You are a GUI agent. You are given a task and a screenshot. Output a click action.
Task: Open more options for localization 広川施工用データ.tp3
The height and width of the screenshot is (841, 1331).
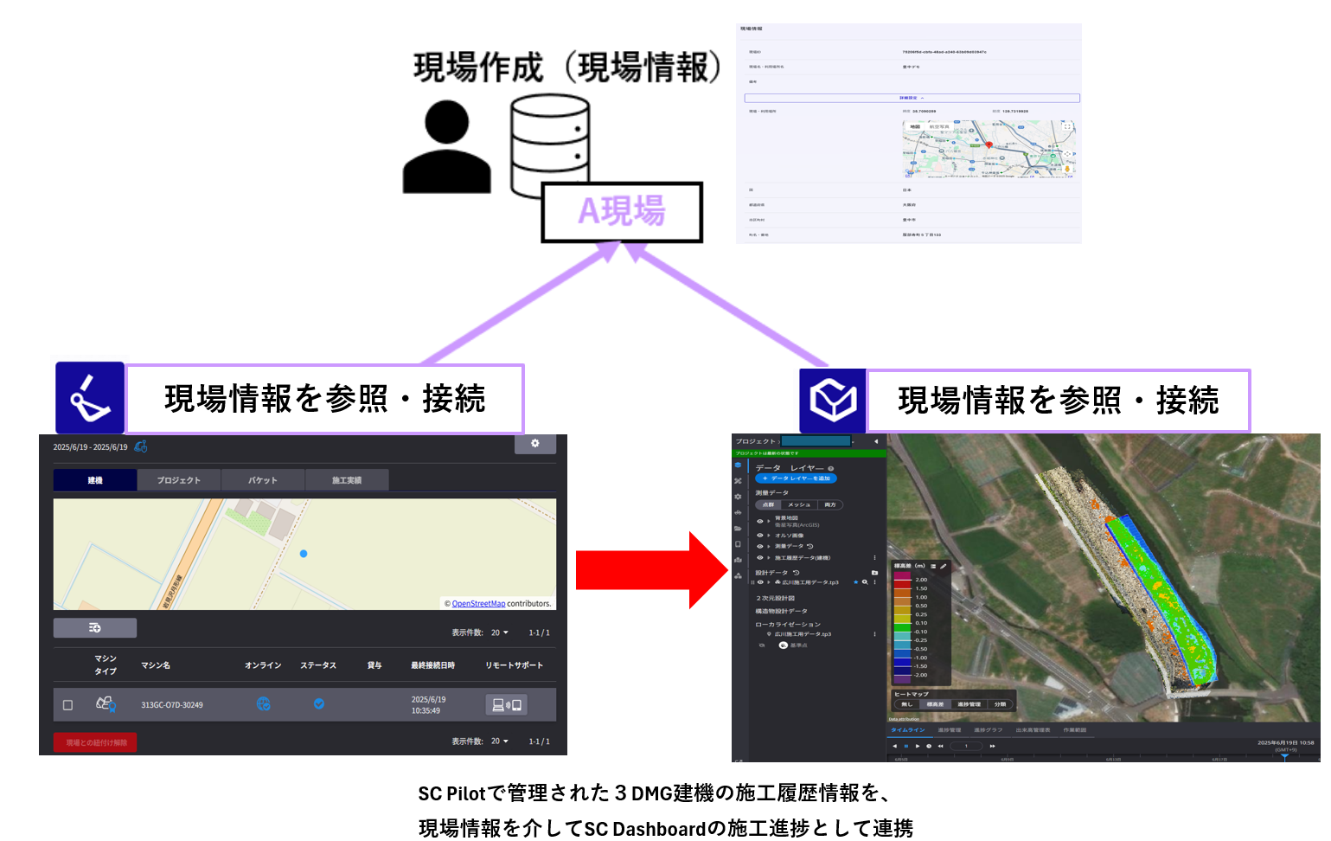[874, 634]
